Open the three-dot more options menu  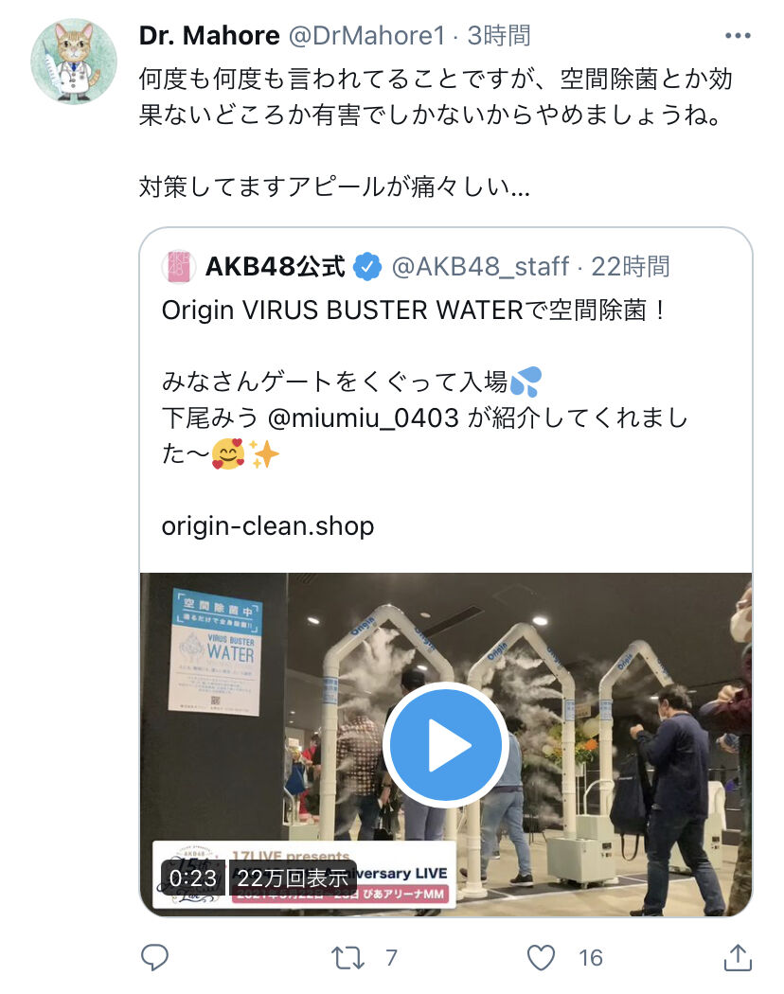click(738, 36)
